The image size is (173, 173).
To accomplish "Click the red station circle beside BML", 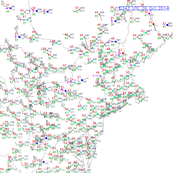I will (x=123, y=53).
